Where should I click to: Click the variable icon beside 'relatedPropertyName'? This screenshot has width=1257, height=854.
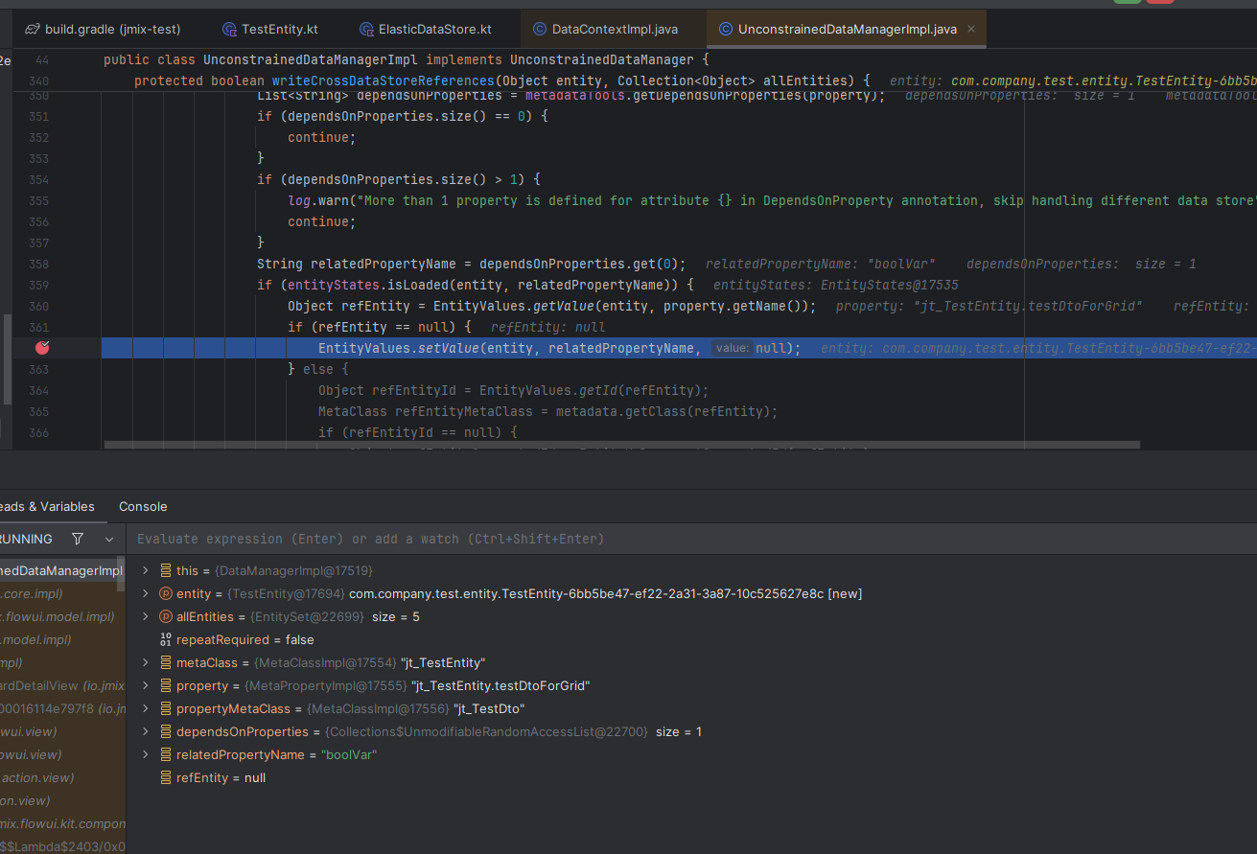coord(166,755)
